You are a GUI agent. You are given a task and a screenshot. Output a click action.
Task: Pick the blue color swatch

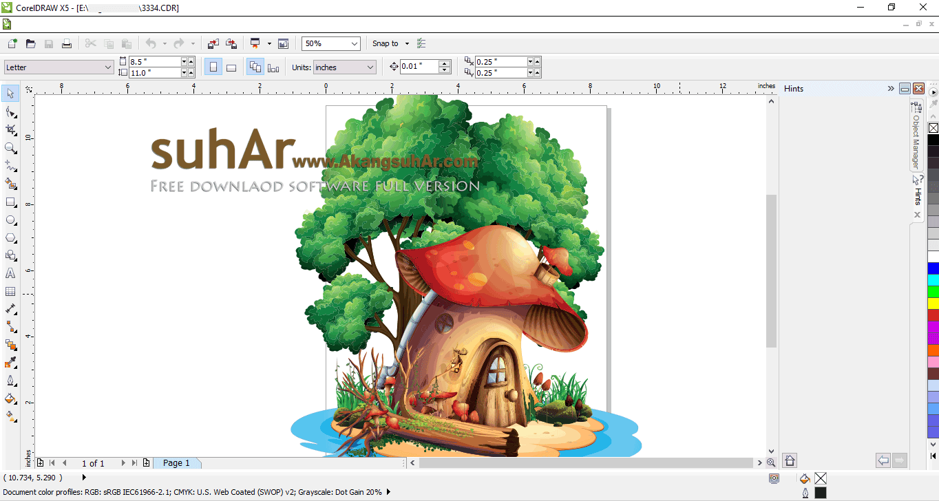(x=933, y=268)
